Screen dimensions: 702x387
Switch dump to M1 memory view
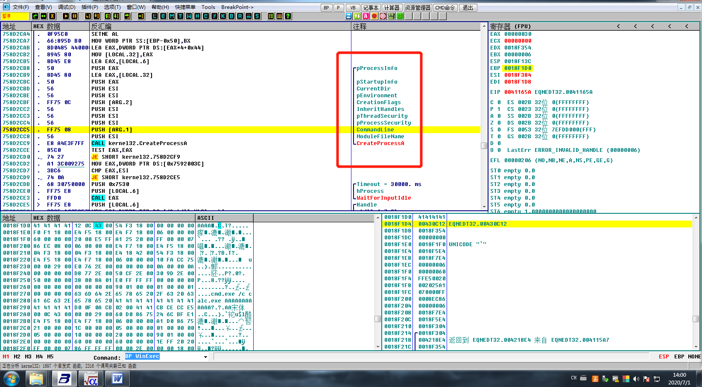point(6,357)
